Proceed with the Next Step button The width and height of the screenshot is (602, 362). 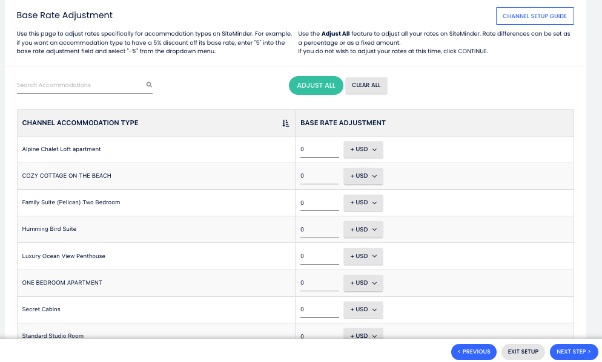click(x=574, y=352)
